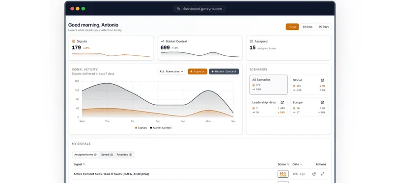
Task: Click the 'Mon' label on chart axis
Action: (x=208, y=121)
